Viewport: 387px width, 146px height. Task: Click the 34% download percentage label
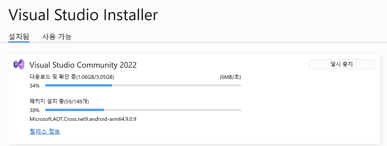[34, 86]
